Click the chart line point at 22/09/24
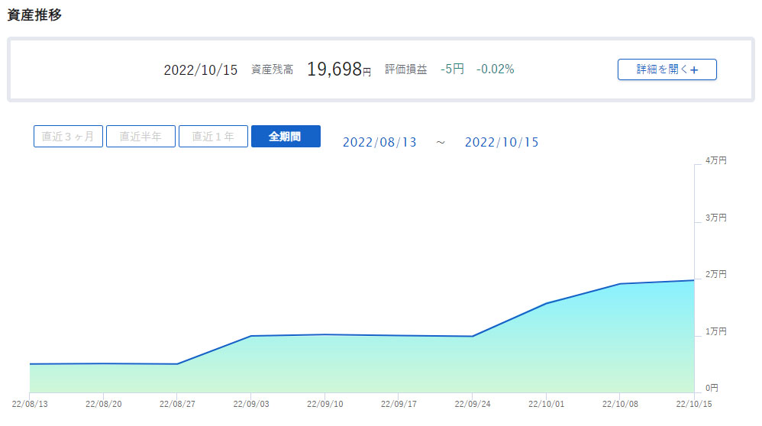 click(473, 337)
